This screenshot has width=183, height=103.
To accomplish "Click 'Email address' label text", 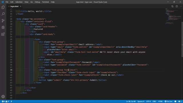I will tap(86, 45).
